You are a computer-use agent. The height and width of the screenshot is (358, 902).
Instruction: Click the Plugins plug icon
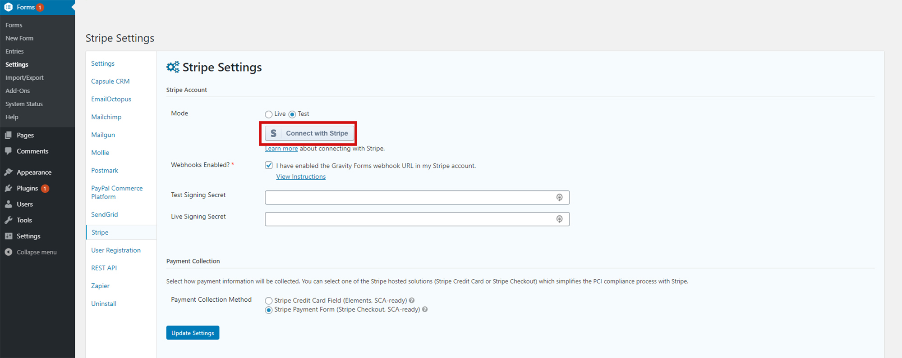click(9, 188)
